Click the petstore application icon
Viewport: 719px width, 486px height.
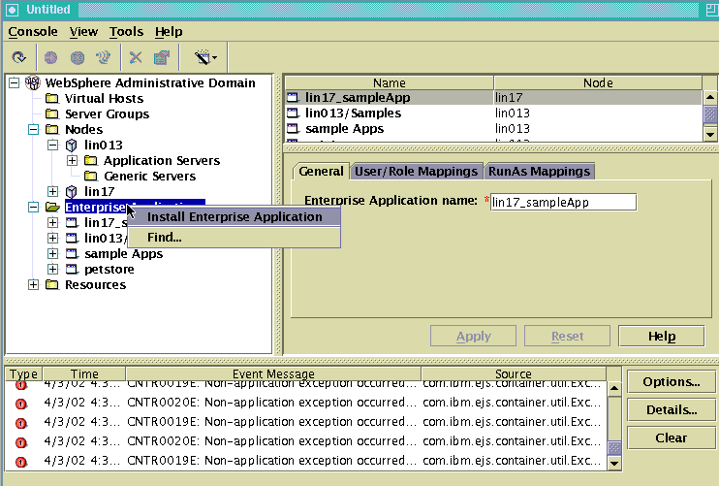(72, 269)
